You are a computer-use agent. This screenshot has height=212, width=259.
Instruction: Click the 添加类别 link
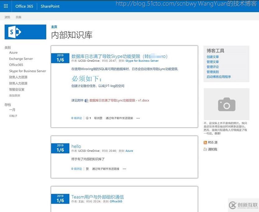[x=15, y=95]
